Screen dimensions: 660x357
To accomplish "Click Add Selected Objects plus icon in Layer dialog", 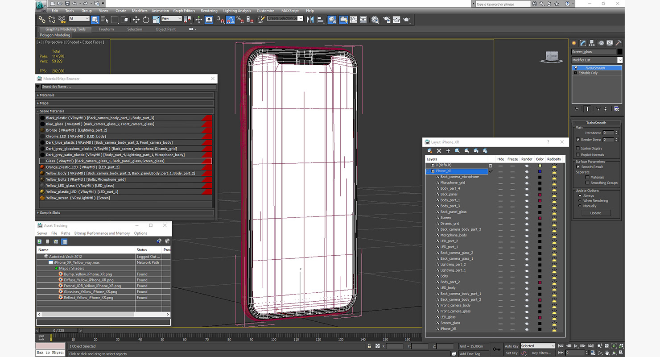I will [448, 151].
